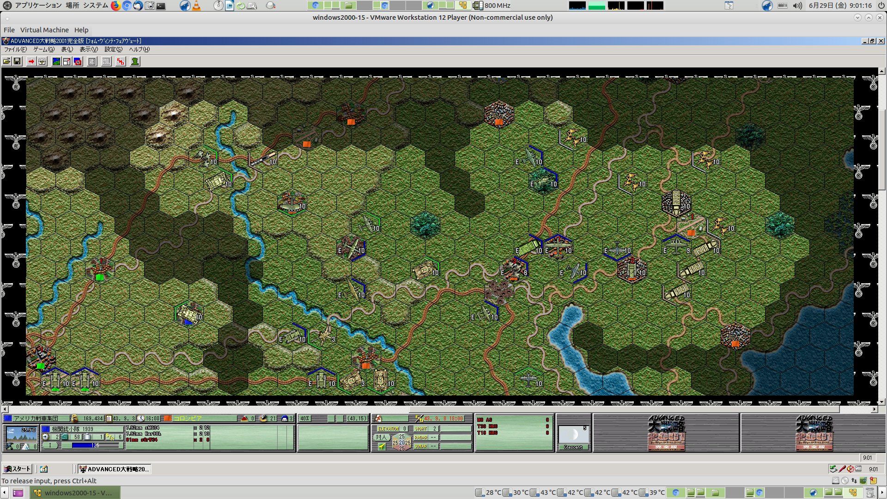Image resolution: width=887 pixels, height=499 pixels.
Task: Open the 設定(S) menu
Action: tap(113, 49)
